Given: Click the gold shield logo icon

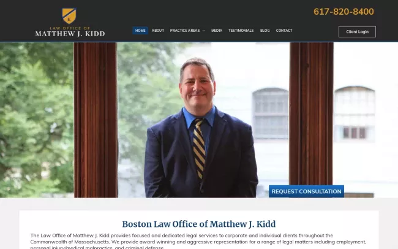Looking at the screenshot, I should tap(69, 16).
